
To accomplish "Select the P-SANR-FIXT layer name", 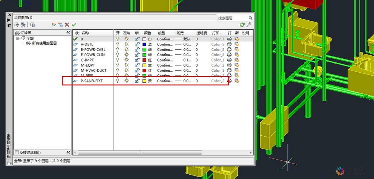I will tap(92, 81).
